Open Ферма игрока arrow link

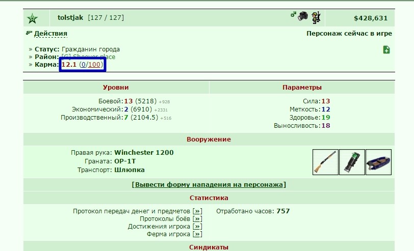click(197, 234)
